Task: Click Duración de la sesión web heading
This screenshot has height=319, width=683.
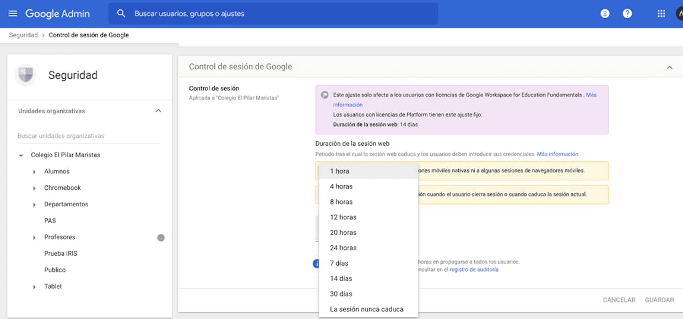Action: tap(353, 144)
